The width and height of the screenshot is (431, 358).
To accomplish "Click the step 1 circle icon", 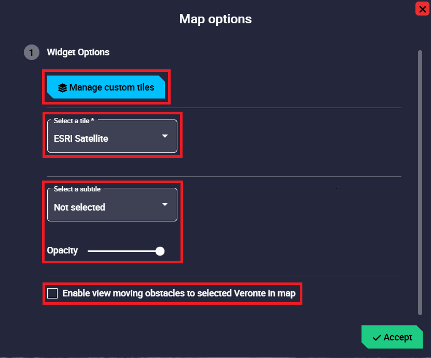I will [x=31, y=52].
